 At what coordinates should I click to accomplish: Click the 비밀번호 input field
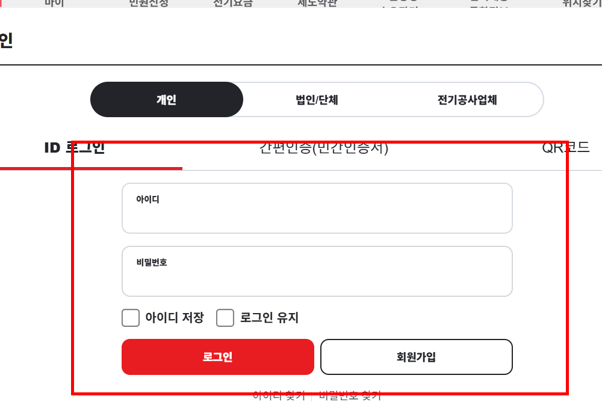click(317, 271)
